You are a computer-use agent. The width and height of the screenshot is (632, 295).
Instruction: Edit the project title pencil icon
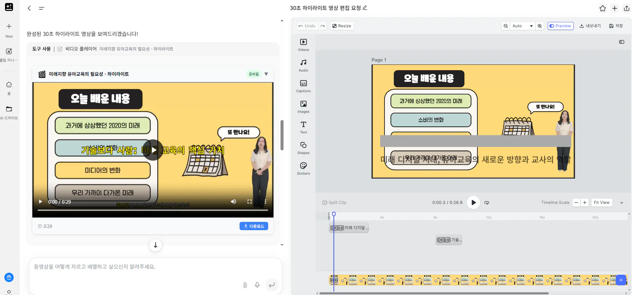tap(365, 8)
